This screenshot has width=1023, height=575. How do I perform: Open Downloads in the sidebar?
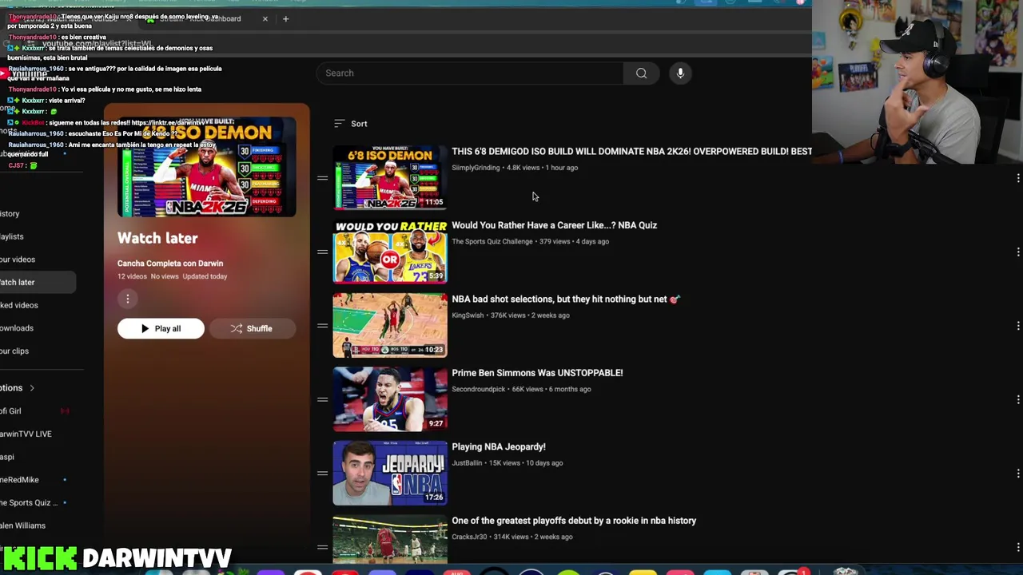17,328
